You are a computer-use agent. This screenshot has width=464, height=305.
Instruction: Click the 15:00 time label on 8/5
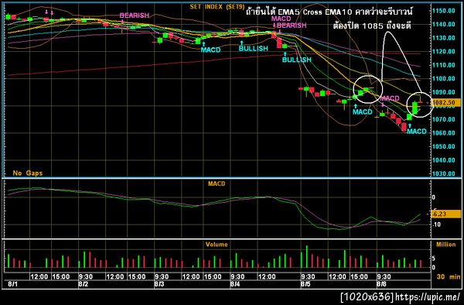[x=360, y=277]
